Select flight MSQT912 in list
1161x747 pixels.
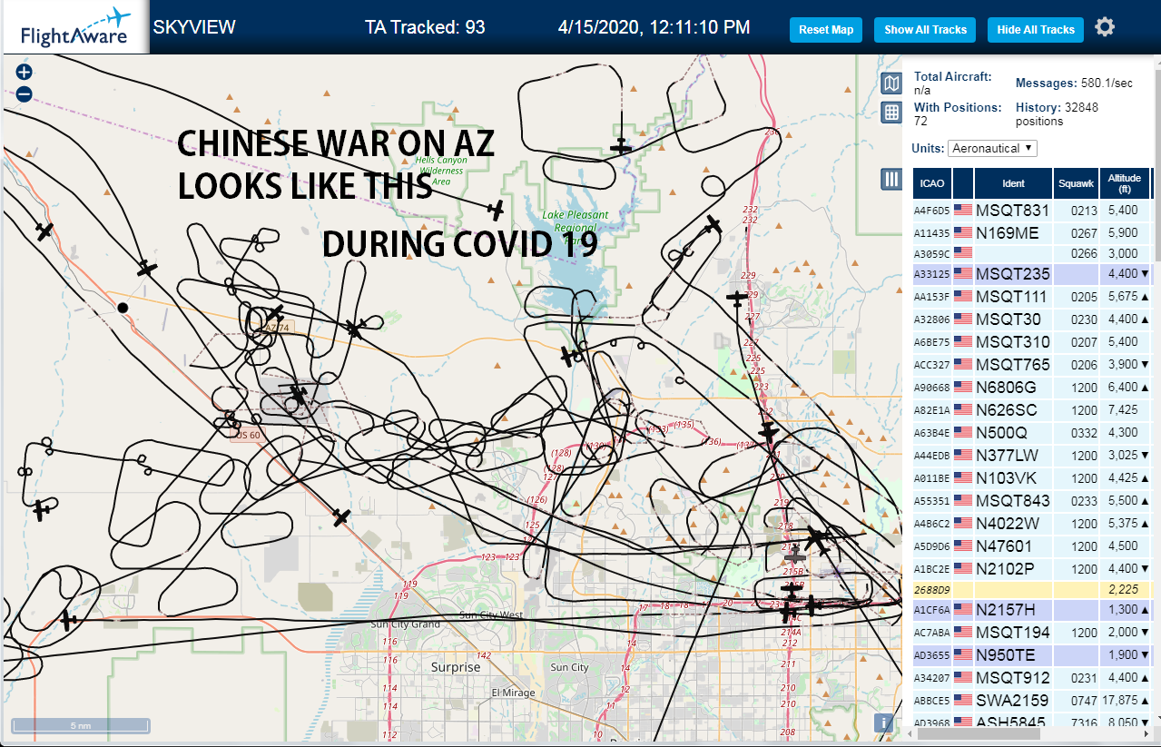coord(1032,678)
